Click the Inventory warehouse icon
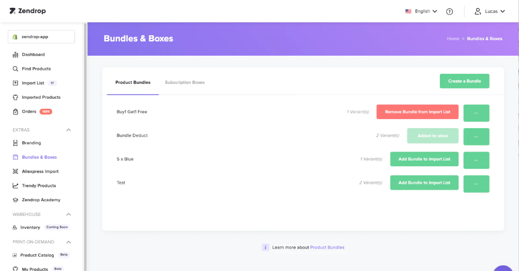This screenshot has width=519, height=271. coord(15,227)
